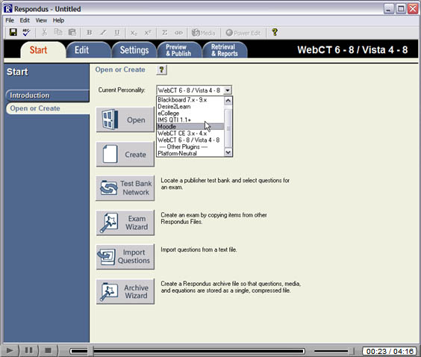421x357 pixels.
Task: Click the personality list scroll up arrow
Action: pos(228,101)
